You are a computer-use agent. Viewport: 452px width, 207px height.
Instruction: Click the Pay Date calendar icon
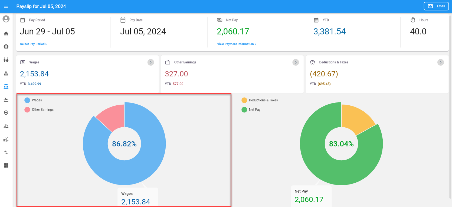coord(123,20)
